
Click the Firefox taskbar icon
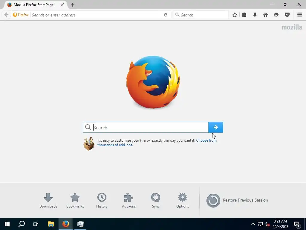(65, 224)
